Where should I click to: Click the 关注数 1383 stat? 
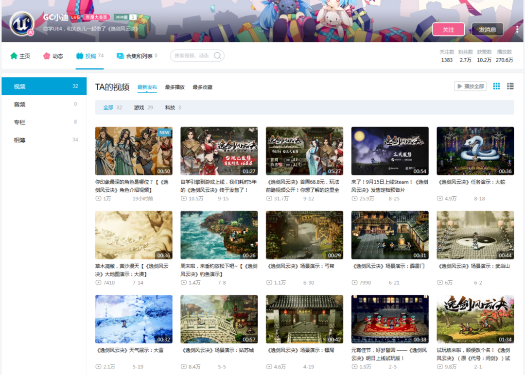pyautogui.click(x=447, y=56)
